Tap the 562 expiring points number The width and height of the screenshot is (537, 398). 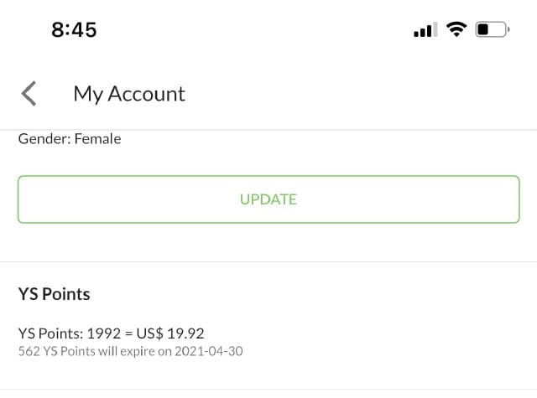[x=29, y=351]
